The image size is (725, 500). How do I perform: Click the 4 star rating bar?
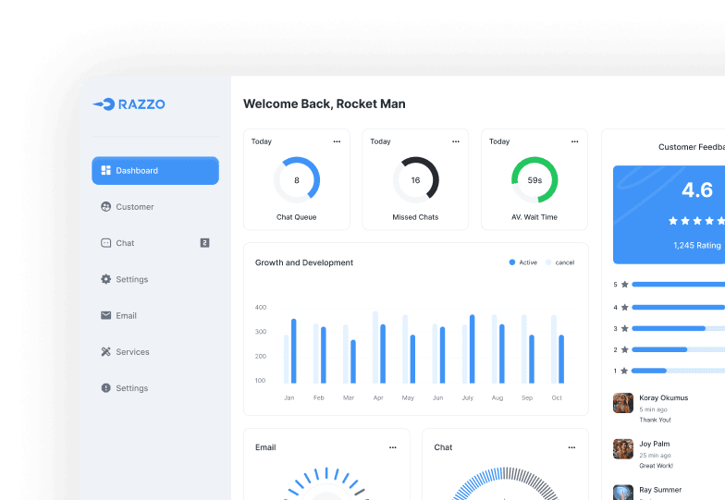(679, 307)
